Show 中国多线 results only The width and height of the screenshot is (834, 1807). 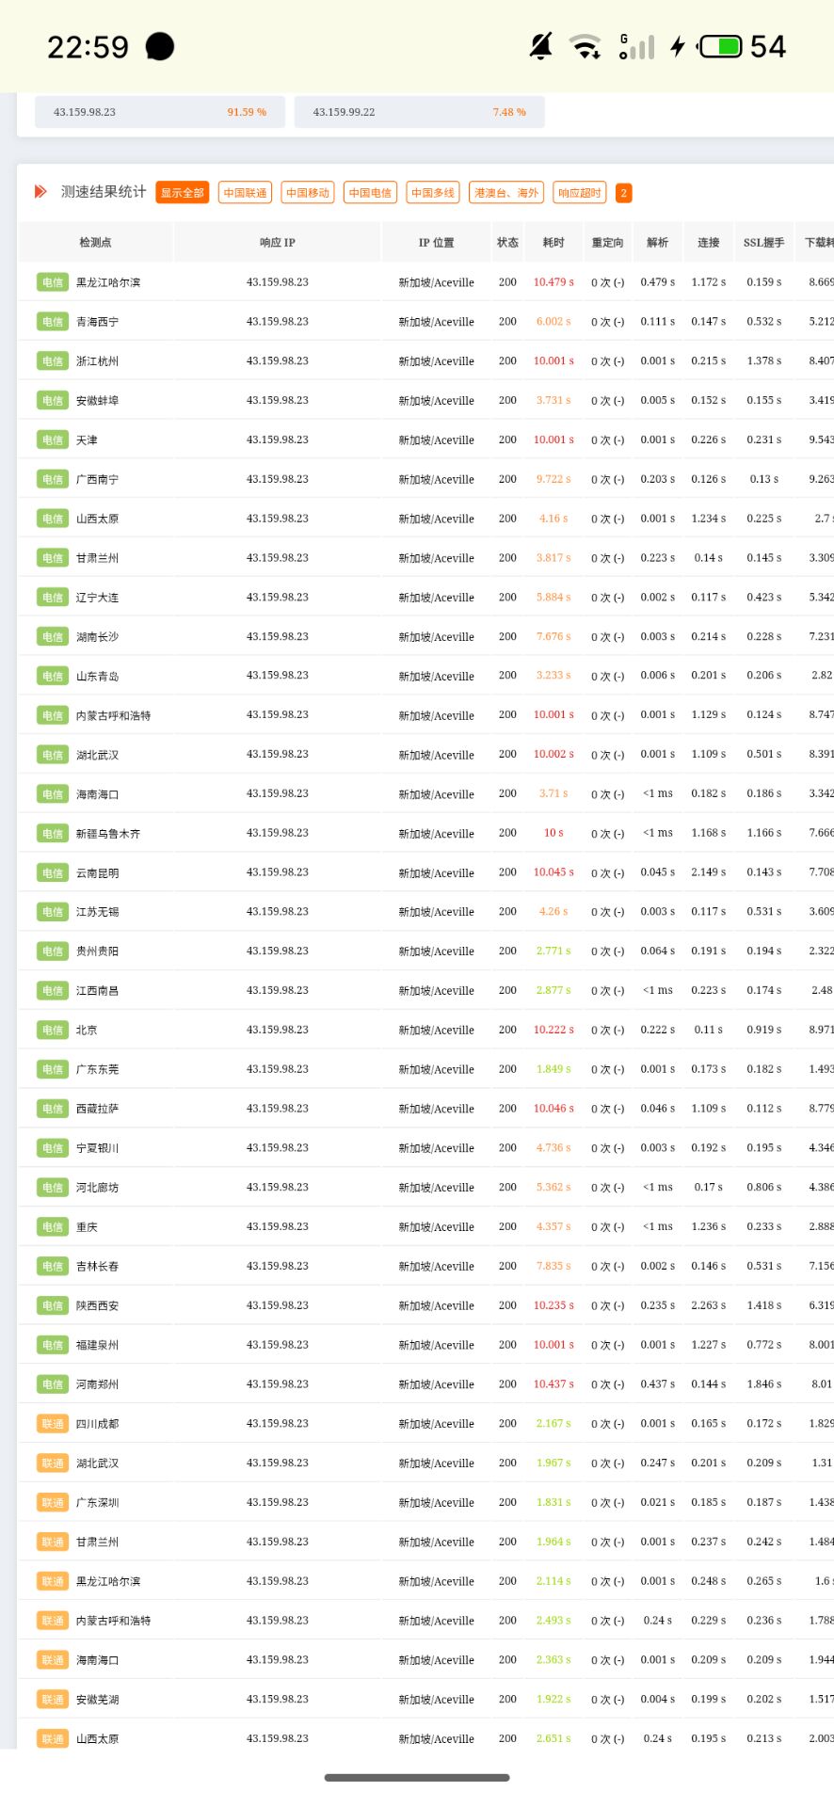coord(433,193)
